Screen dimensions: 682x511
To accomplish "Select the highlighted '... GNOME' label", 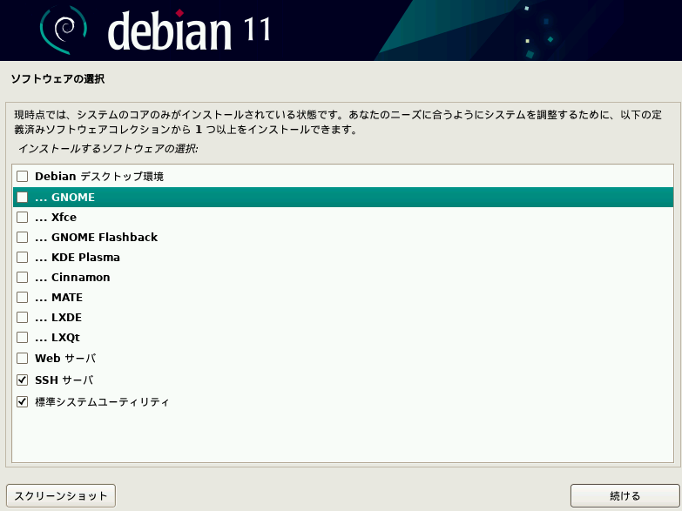I will (x=64, y=197).
